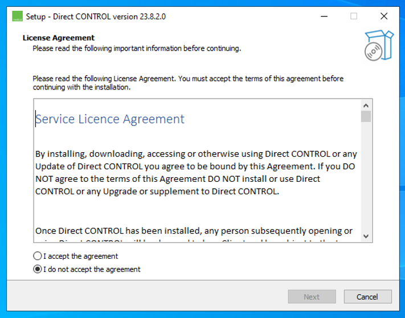Click the "Service Licence Agreement" heading
The width and height of the screenshot is (405, 318).
[110, 119]
